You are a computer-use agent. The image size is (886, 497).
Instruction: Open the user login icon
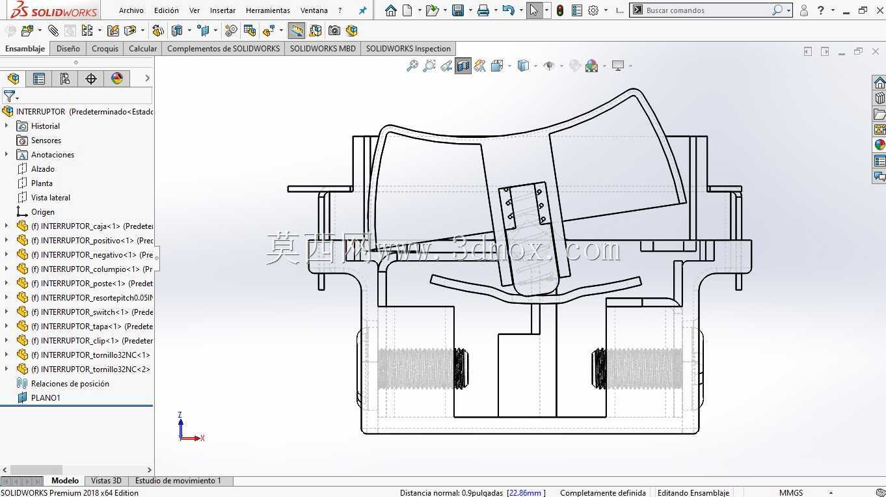[804, 10]
